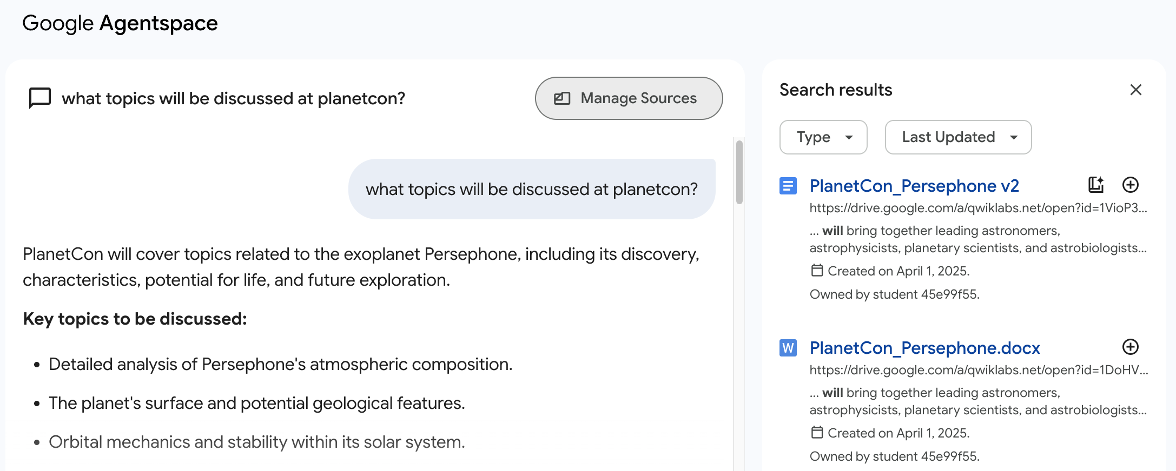Open Manage Sources
1176x471 pixels.
point(629,98)
